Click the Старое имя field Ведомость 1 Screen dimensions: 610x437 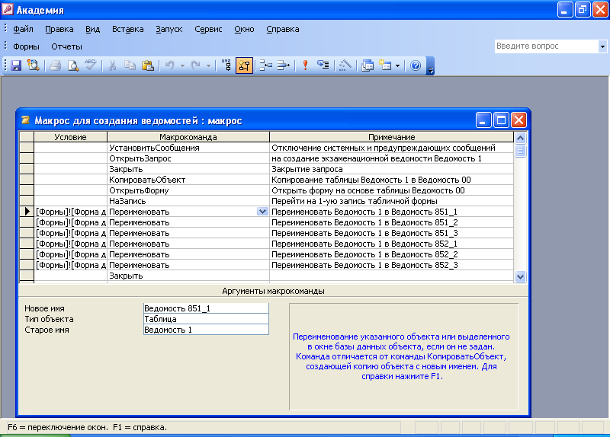[x=206, y=330]
